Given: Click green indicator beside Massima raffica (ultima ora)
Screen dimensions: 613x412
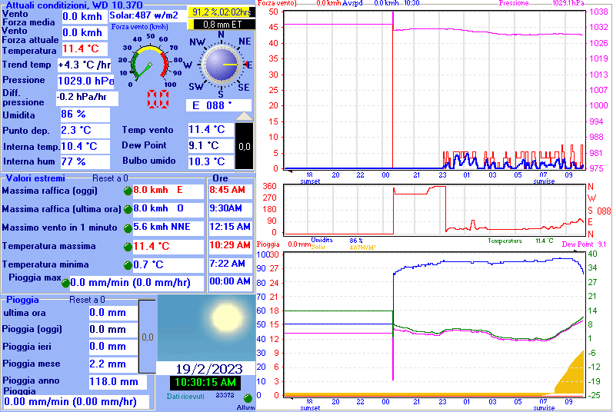Looking at the screenshot, I should (128, 209).
